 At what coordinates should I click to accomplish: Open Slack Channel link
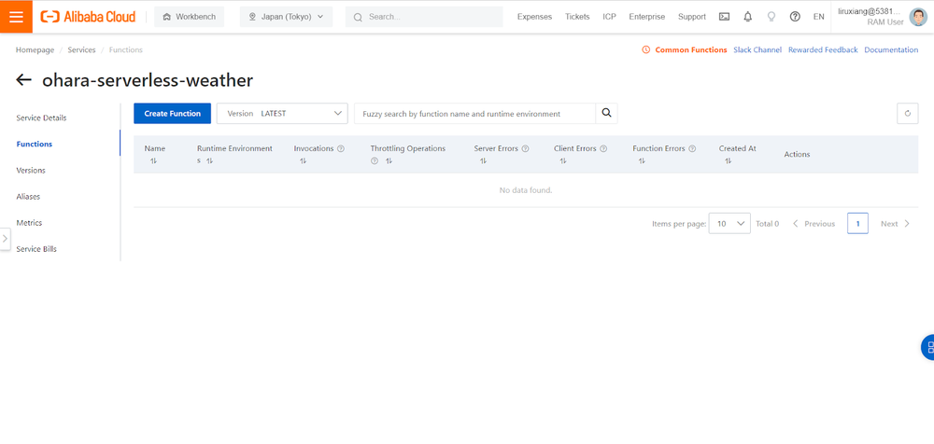pos(757,50)
